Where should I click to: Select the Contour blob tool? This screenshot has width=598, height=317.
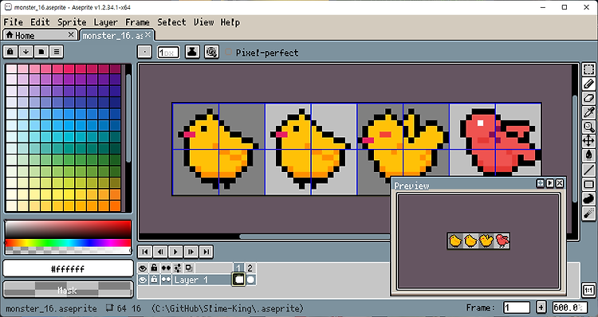(x=589, y=198)
